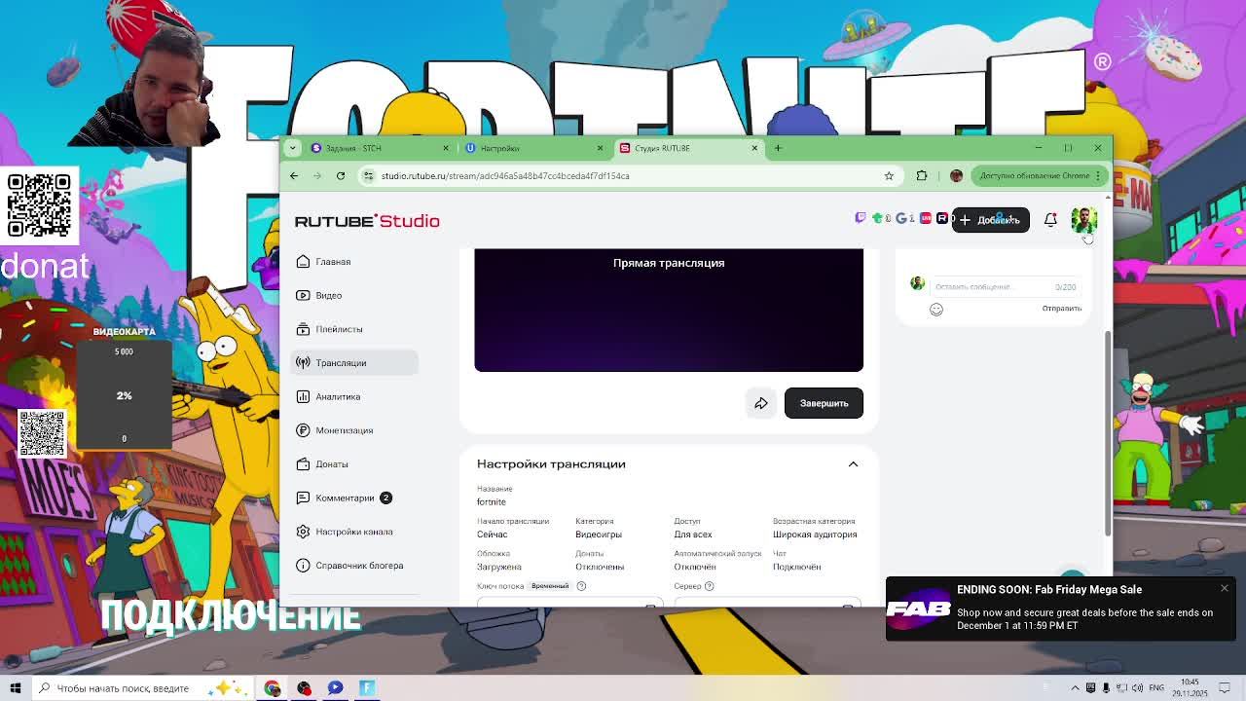1246x701 pixels.
Task: Open the red-black taskbar app icon
Action: (x=304, y=688)
